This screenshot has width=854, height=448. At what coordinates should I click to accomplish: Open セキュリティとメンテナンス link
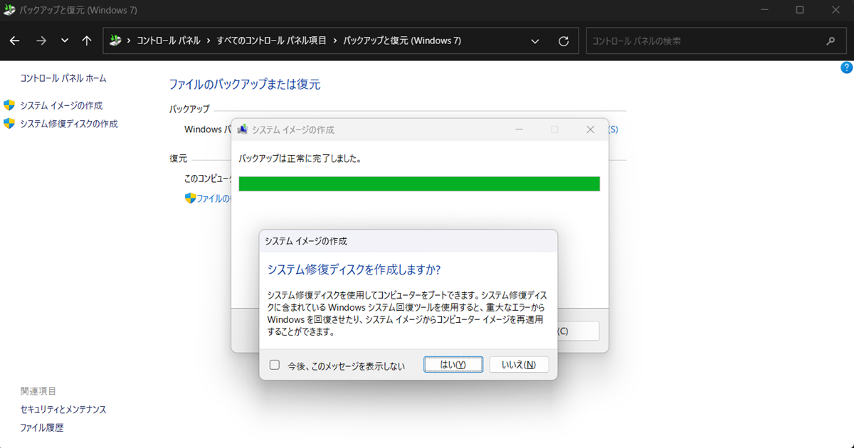(x=63, y=410)
